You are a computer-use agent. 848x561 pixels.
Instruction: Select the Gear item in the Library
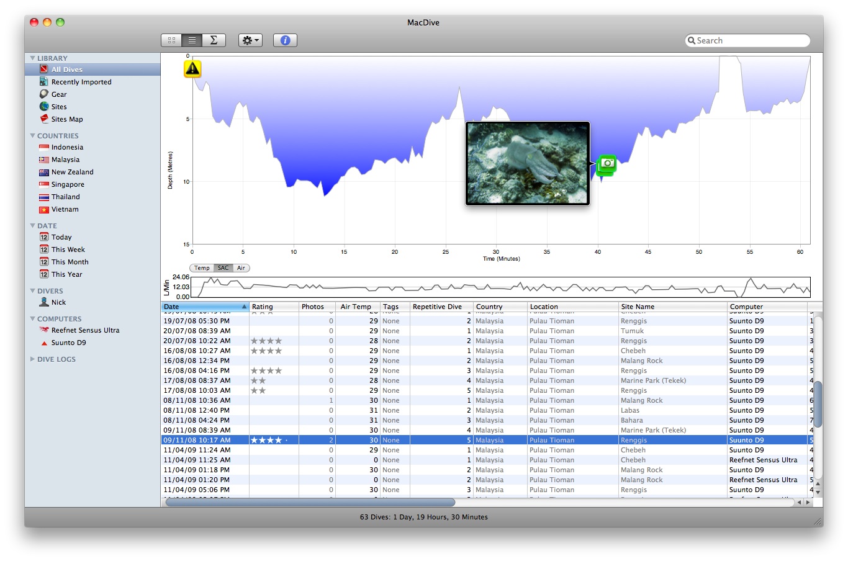(x=59, y=94)
